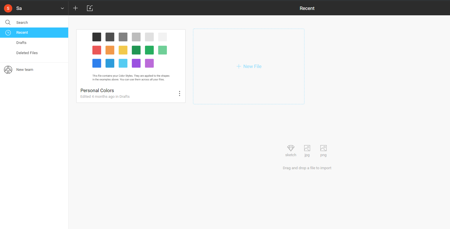This screenshot has height=229, width=450.
Task: Open the Personal Colors file title
Action: pyautogui.click(x=97, y=90)
